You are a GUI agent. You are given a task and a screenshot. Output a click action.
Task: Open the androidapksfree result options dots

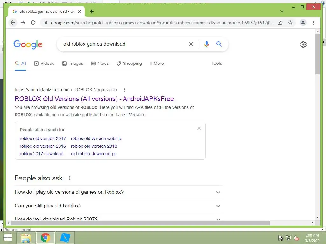pos(124,90)
